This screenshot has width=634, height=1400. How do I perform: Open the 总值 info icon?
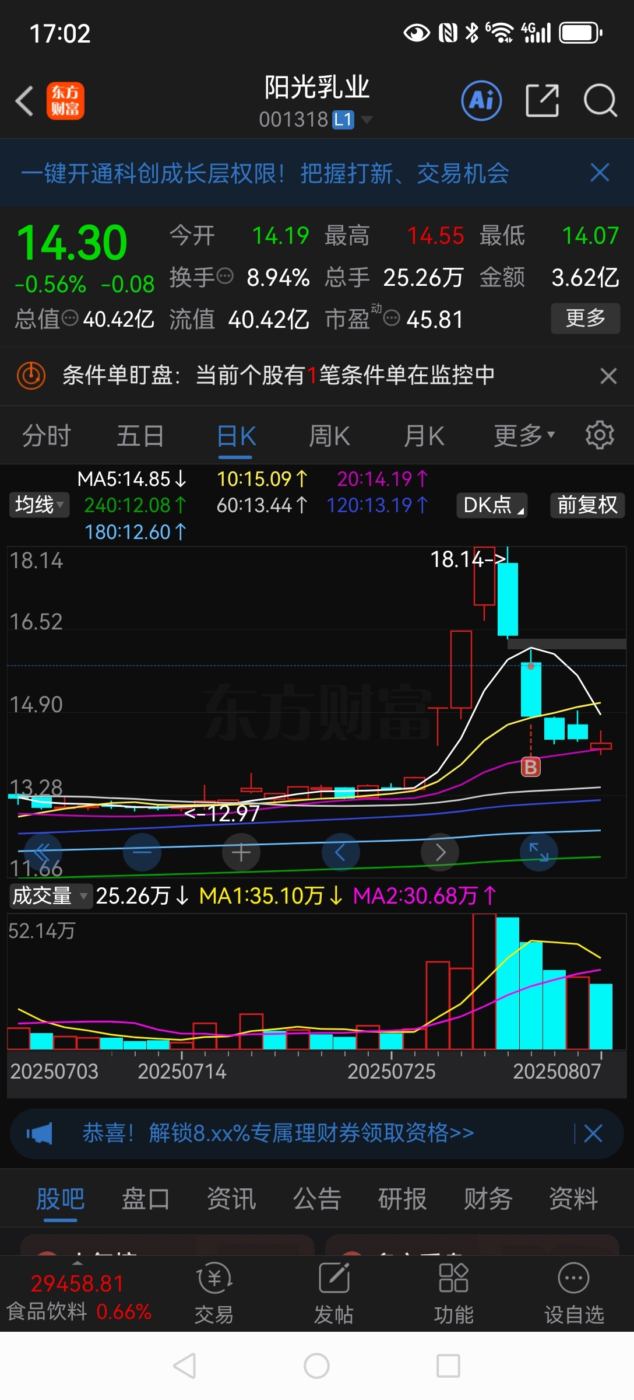[x=70, y=318]
